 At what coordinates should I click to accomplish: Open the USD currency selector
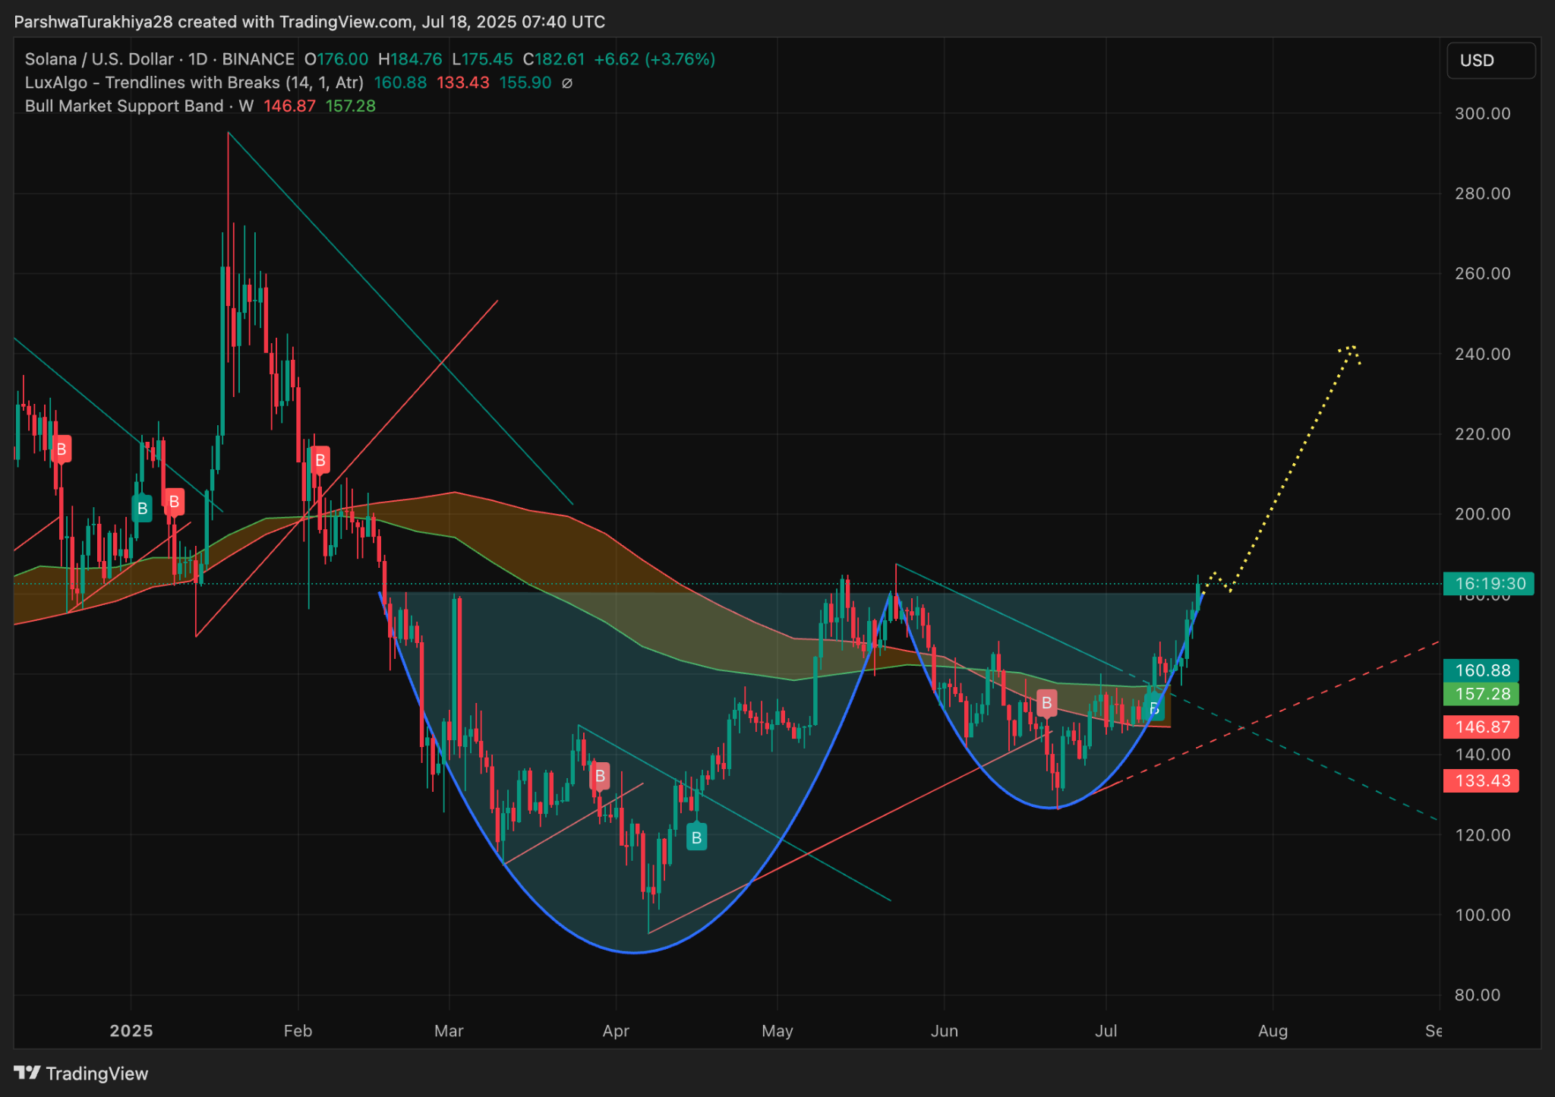click(x=1491, y=61)
